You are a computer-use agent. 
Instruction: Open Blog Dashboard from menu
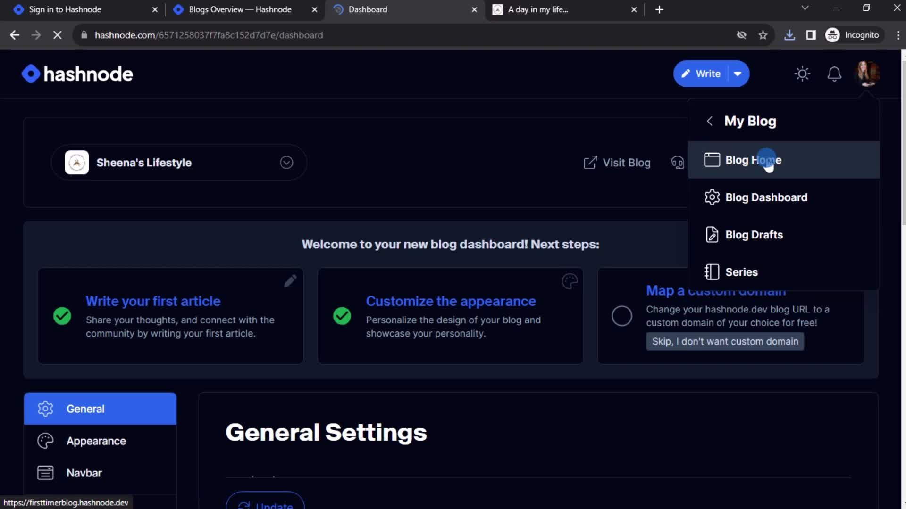[766, 197]
